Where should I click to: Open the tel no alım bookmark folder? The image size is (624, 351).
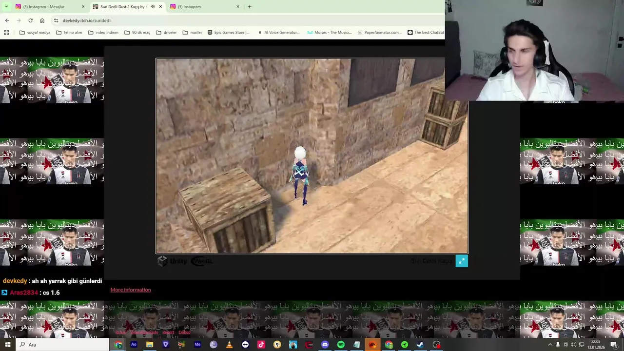click(x=69, y=33)
